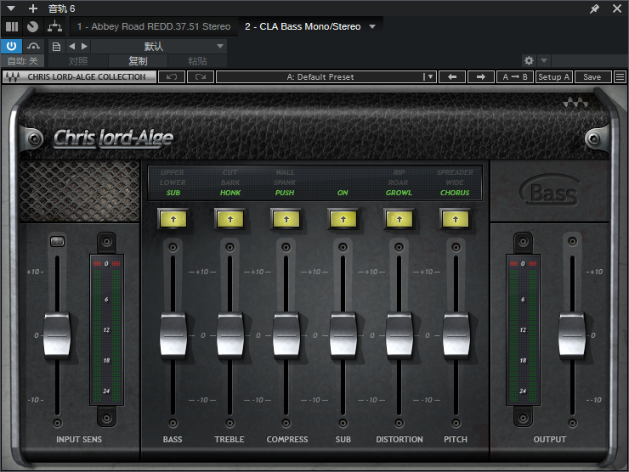Pin the plugin window

[x=594, y=8]
